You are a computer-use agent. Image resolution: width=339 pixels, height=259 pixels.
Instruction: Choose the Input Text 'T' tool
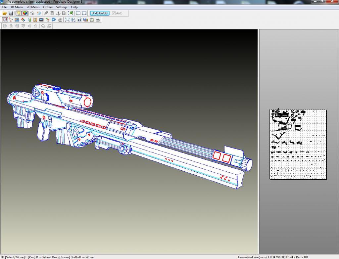point(35,20)
